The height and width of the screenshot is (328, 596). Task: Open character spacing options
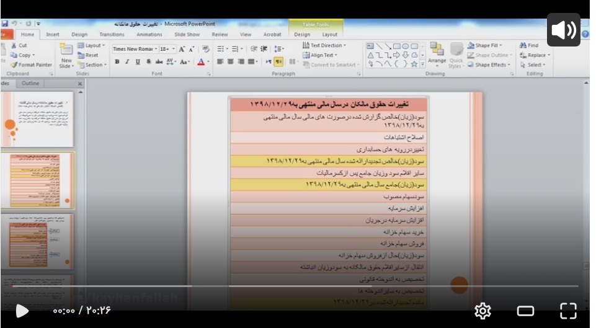coord(171,61)
